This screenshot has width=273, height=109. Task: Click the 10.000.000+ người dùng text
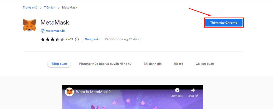click(122, 39)
